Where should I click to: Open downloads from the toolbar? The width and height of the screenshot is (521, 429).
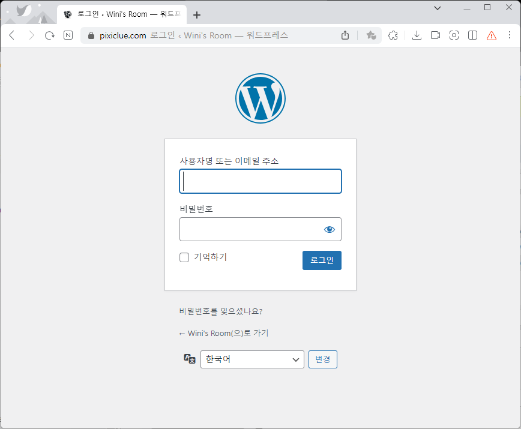tap(417, 35)
